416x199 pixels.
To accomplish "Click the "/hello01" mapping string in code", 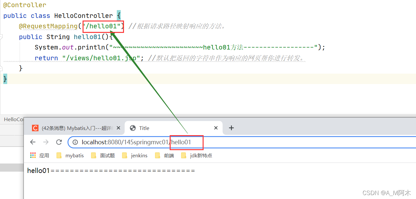I will (102, 26).
